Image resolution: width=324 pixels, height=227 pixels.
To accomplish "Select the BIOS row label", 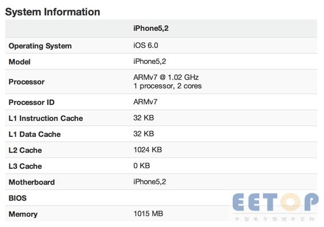I will 18,198.
